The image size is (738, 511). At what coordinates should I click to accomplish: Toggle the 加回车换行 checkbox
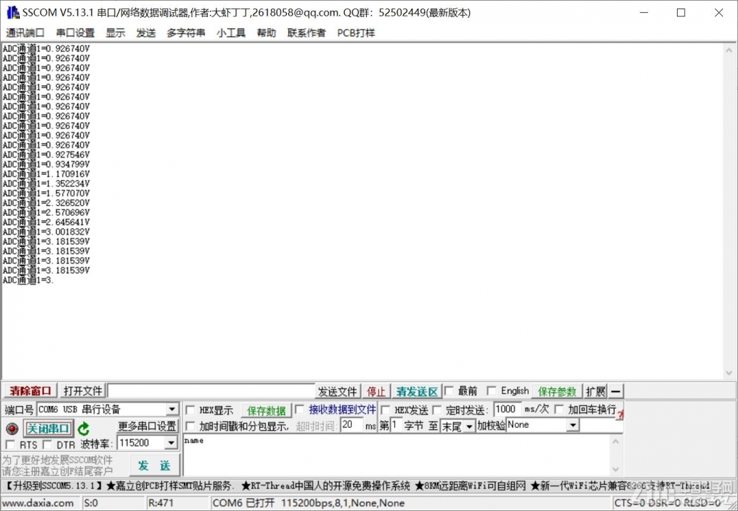coord(558,410)
